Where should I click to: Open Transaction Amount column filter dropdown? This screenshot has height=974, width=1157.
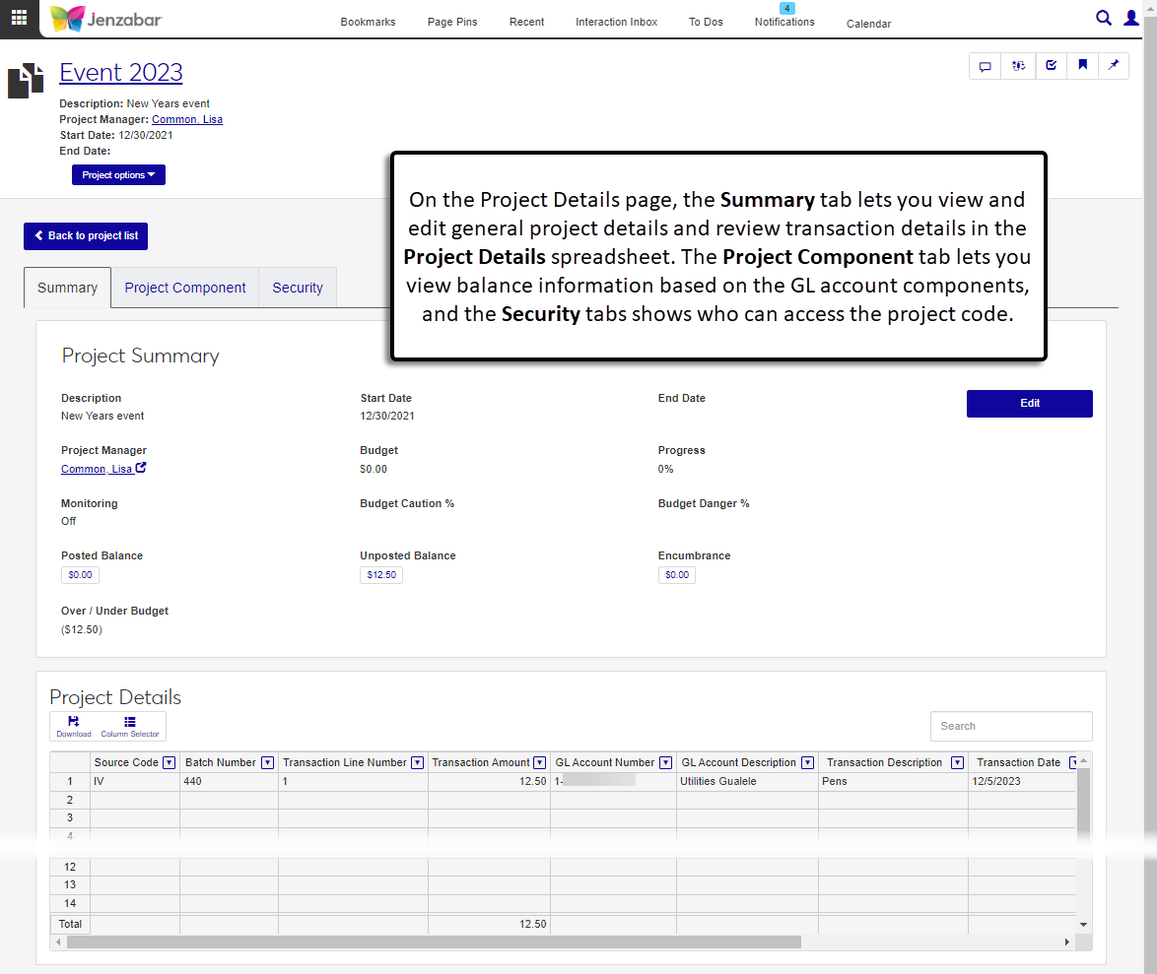[539, 762]
